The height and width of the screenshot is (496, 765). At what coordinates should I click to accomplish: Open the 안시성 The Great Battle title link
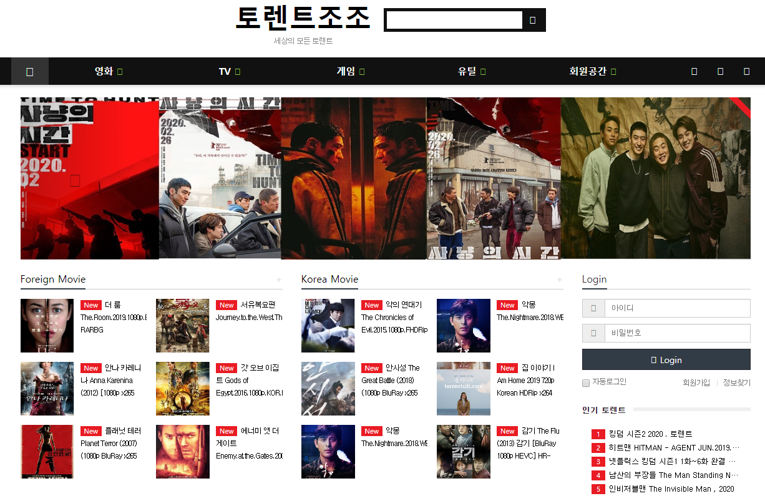tap(391, 381)
